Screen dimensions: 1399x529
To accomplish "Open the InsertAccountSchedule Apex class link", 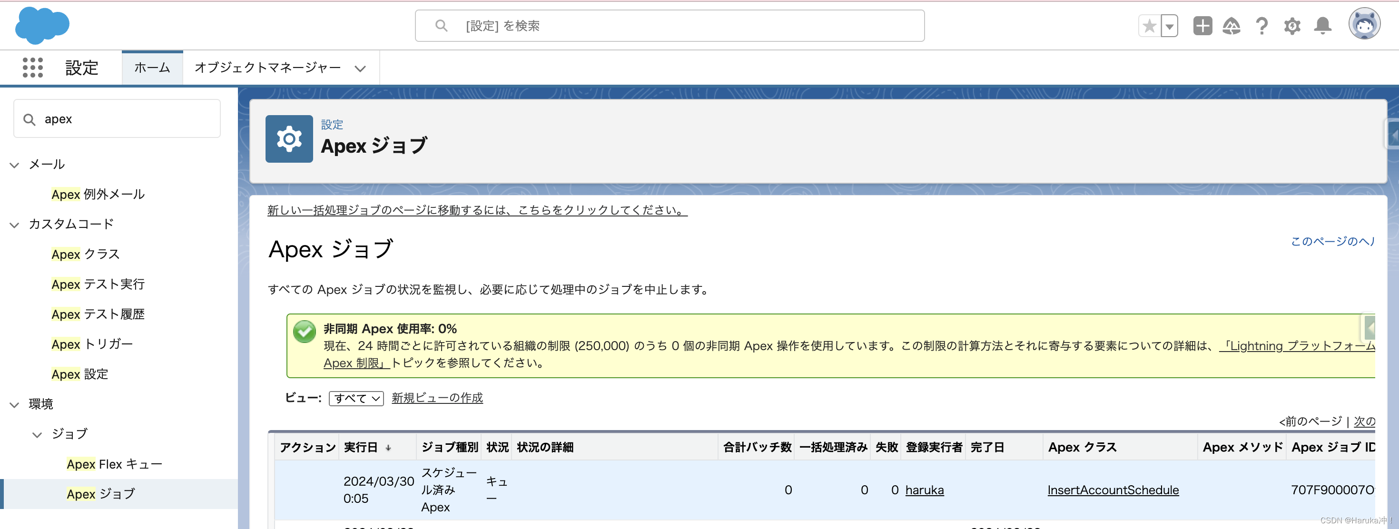I will 1113,490.
